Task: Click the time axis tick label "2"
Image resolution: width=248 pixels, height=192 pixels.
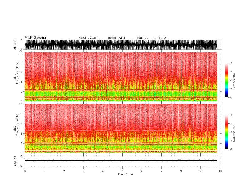Action: (x=64, y=171)
